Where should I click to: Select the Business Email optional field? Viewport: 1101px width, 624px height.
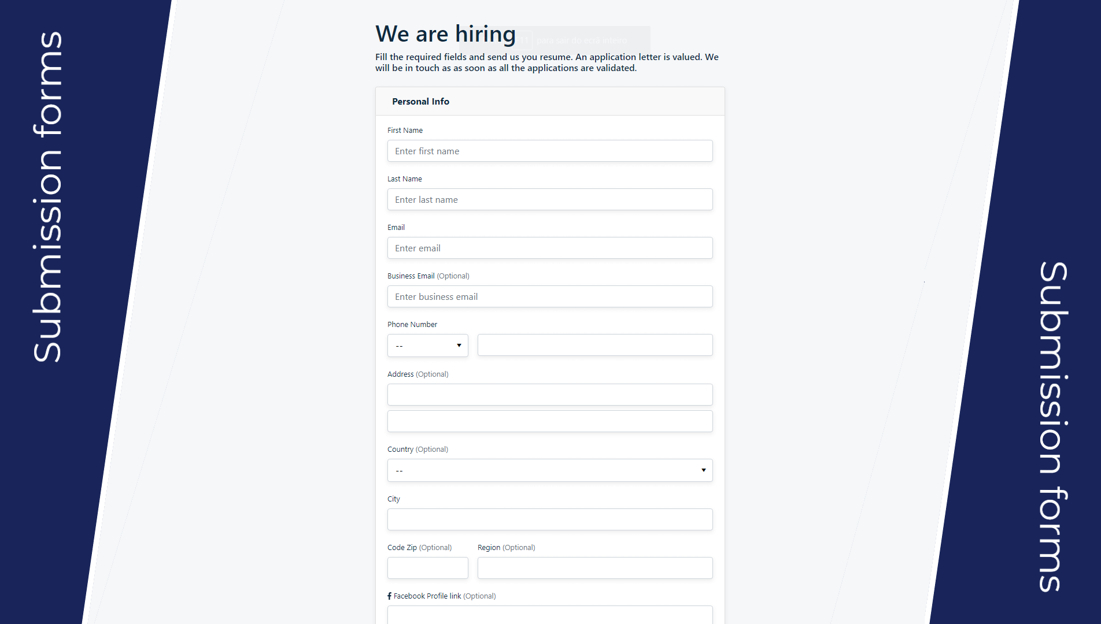[x=549, y=296]
